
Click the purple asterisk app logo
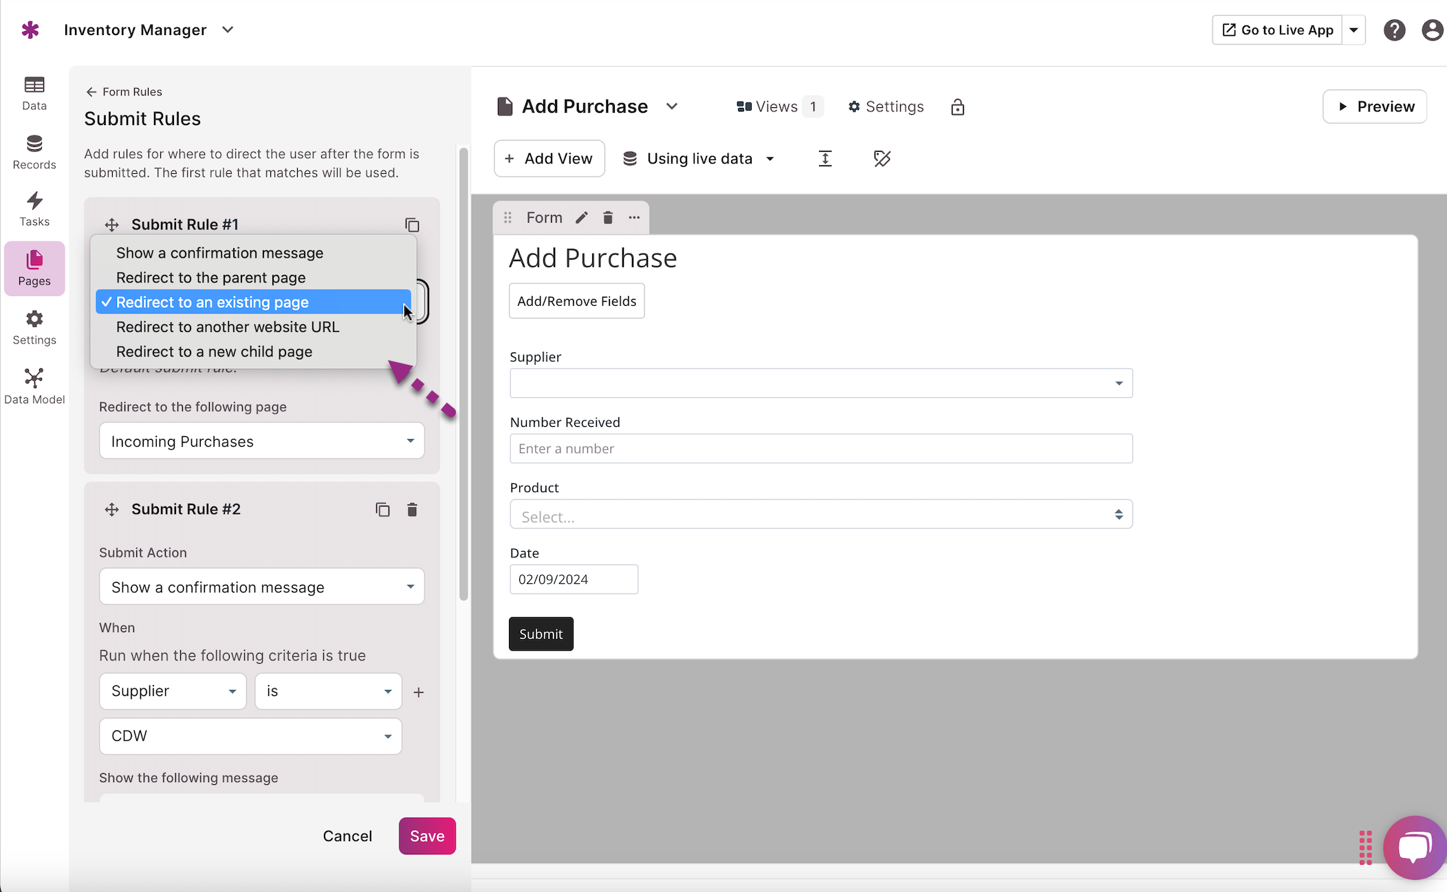[30, 30]
